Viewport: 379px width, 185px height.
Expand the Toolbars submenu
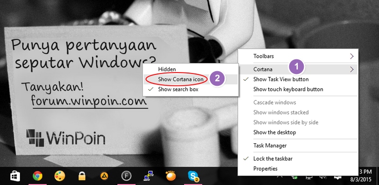[x=298, y=56]
